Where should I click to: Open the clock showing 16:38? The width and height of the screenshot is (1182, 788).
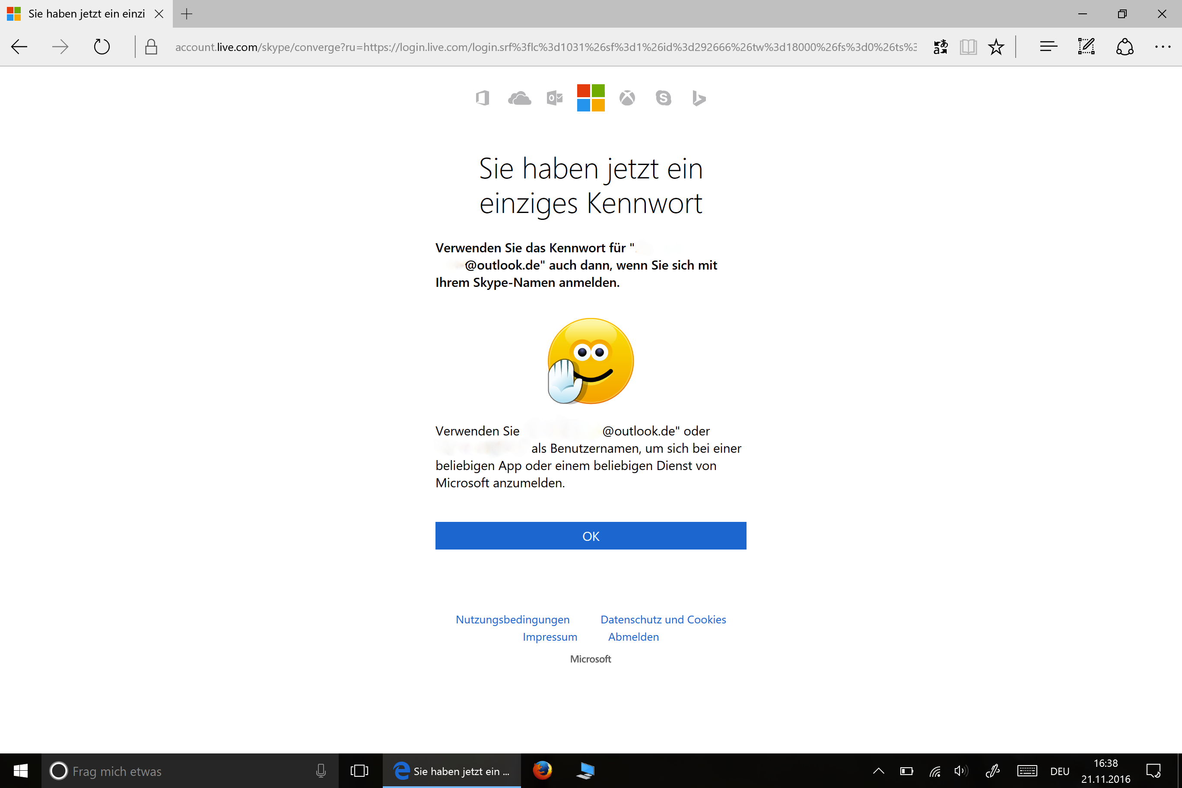(1106, 770)
